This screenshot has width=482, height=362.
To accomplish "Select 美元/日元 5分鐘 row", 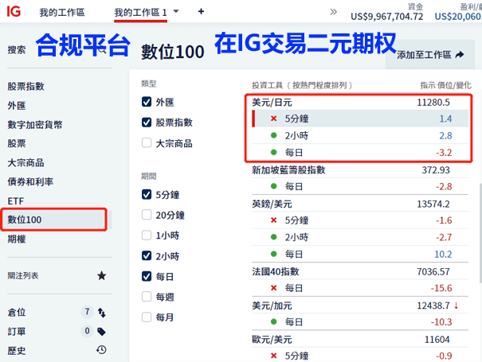I will (x=360, y=119).
